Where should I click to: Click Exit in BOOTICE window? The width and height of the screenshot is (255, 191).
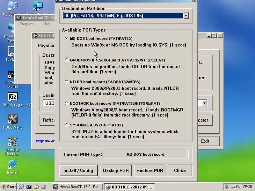[208, 141]
